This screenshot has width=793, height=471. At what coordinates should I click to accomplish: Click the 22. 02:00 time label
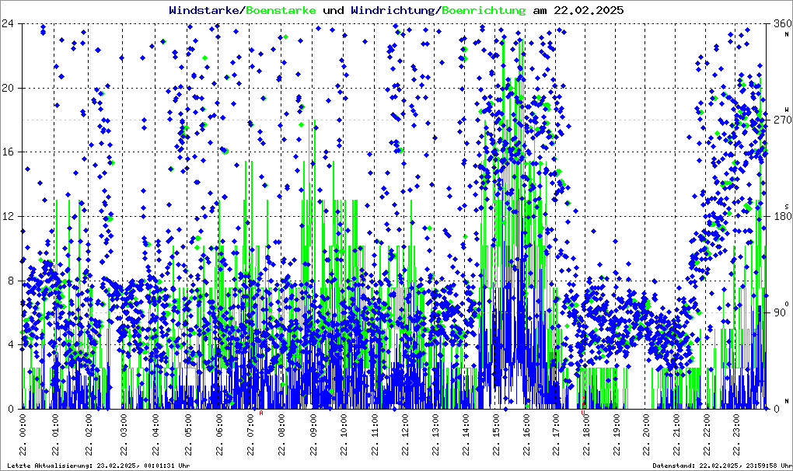coord(89,434)
